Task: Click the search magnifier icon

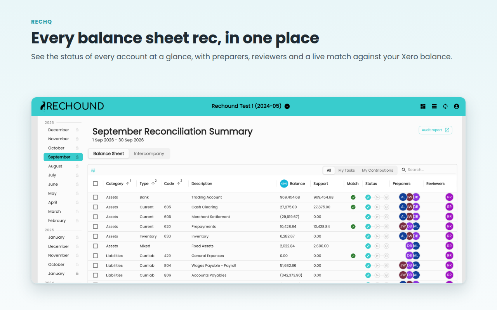Action: [404, 170]
